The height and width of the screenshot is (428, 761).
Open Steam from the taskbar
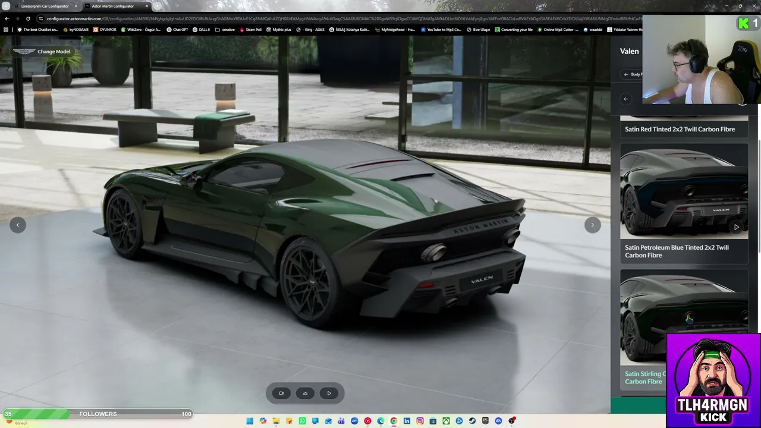(472, 421)
